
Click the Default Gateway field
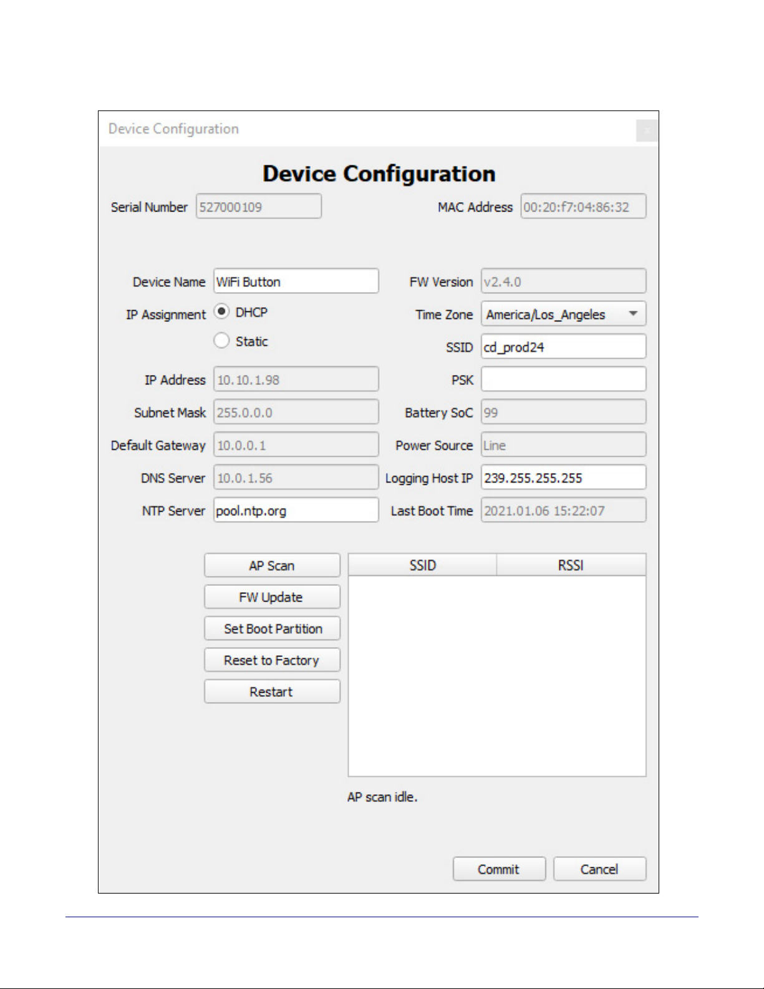(296, 445)
